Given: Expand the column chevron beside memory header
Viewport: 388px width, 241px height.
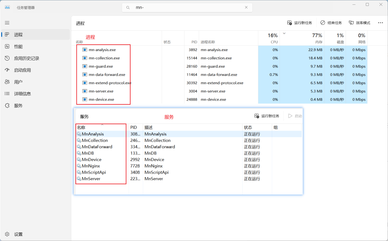Looking at the screenshot, I should click(x=284, y=33).
